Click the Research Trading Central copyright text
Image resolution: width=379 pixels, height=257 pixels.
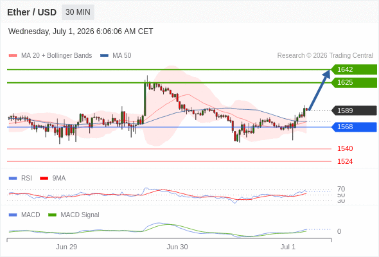[325, 56]
